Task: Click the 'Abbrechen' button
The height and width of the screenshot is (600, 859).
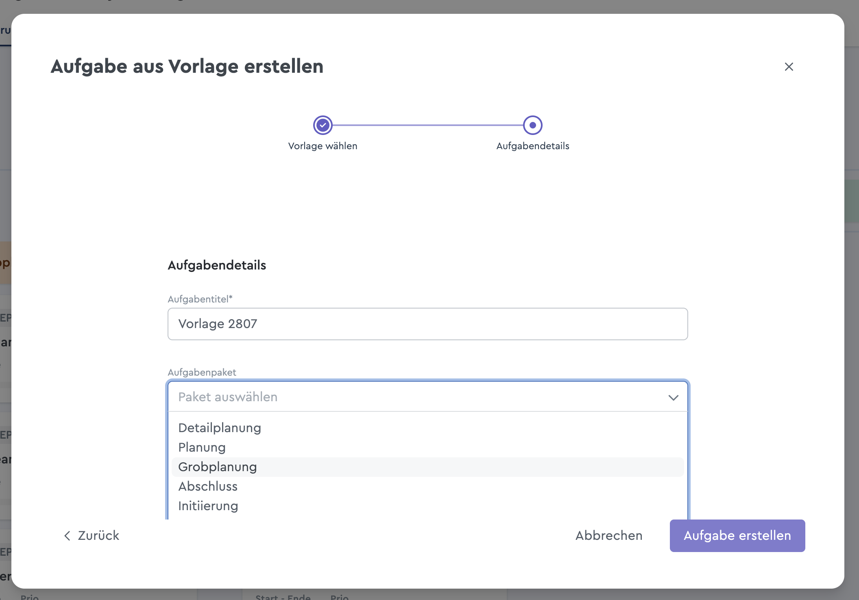Action: (x=609, y=535)
